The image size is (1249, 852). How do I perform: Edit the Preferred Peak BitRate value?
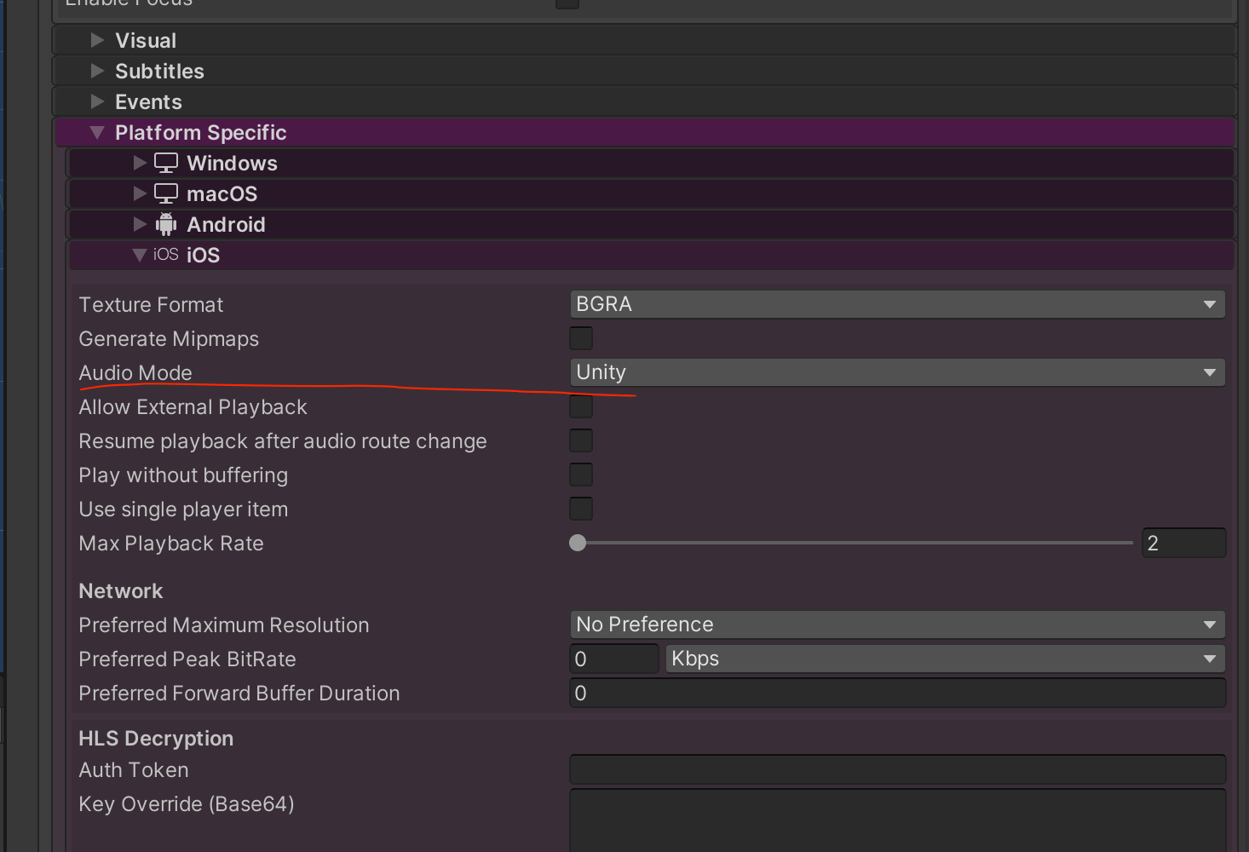(x=613, y=659)
